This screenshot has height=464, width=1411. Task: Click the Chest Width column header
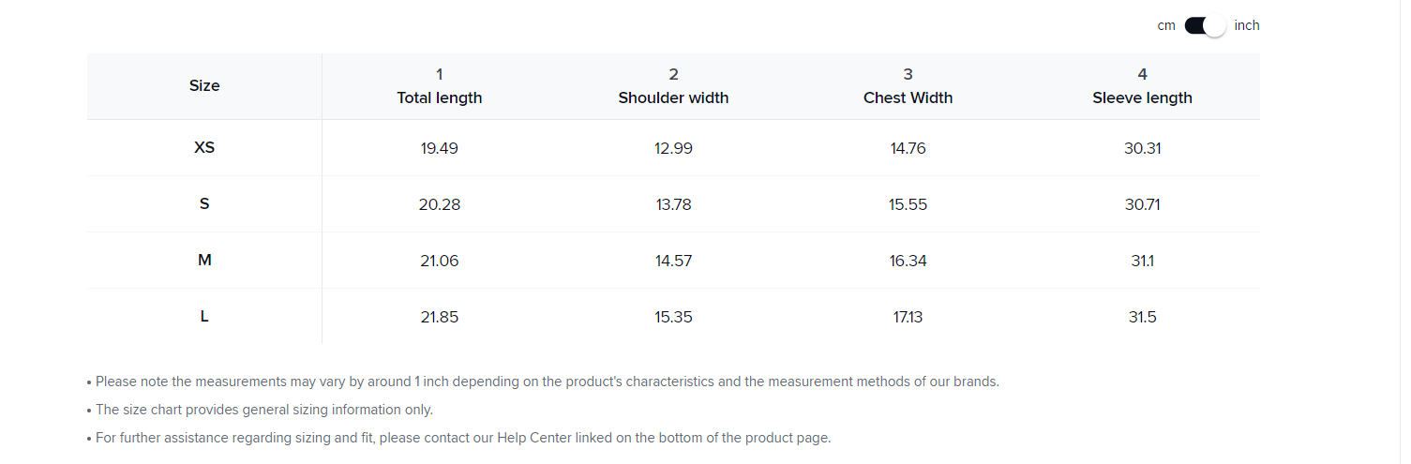click(908, 97)
